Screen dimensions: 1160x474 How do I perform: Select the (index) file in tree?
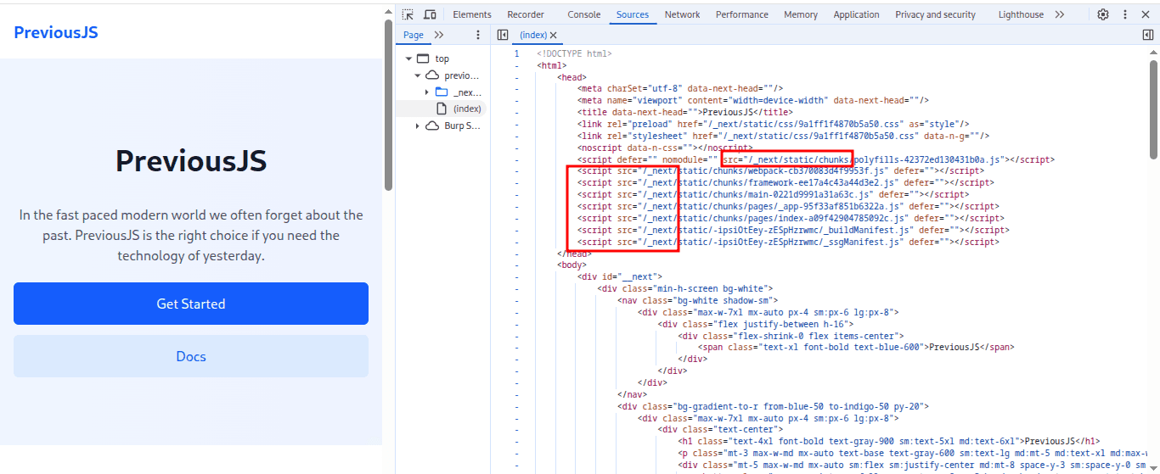[466, 109]
